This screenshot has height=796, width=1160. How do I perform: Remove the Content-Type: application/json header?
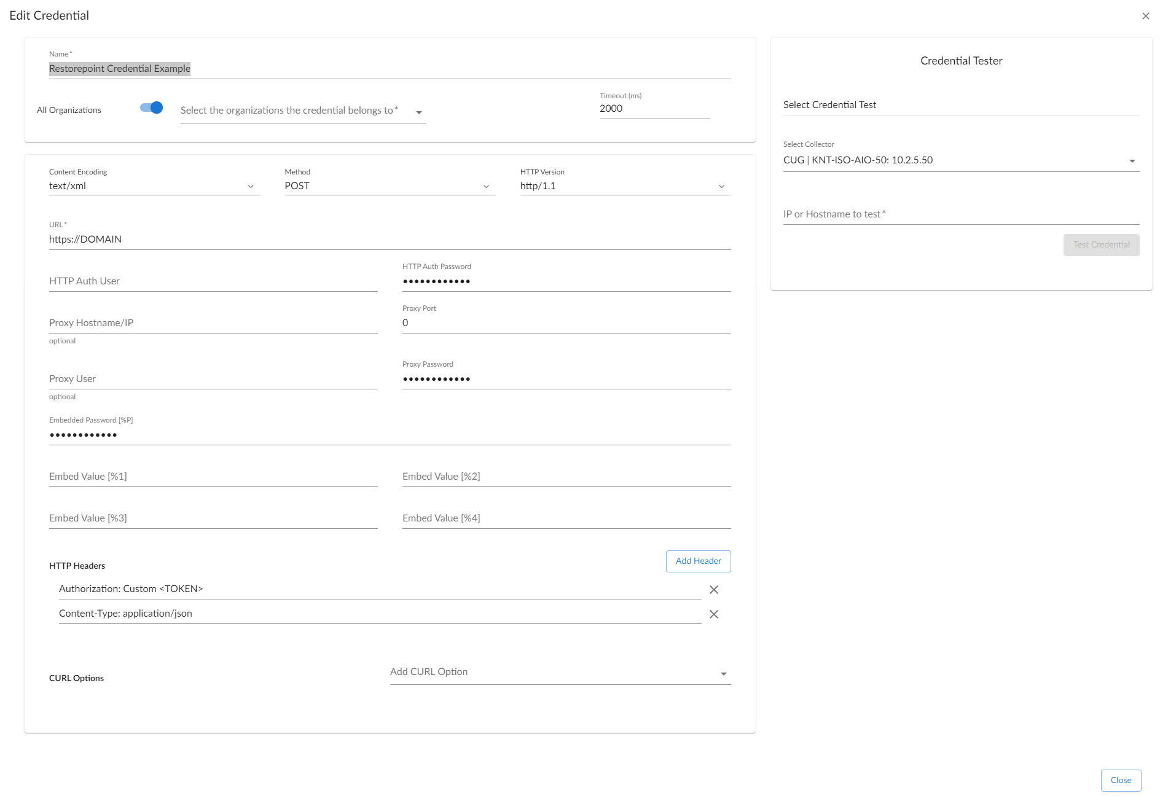click(x=713, y=614)
